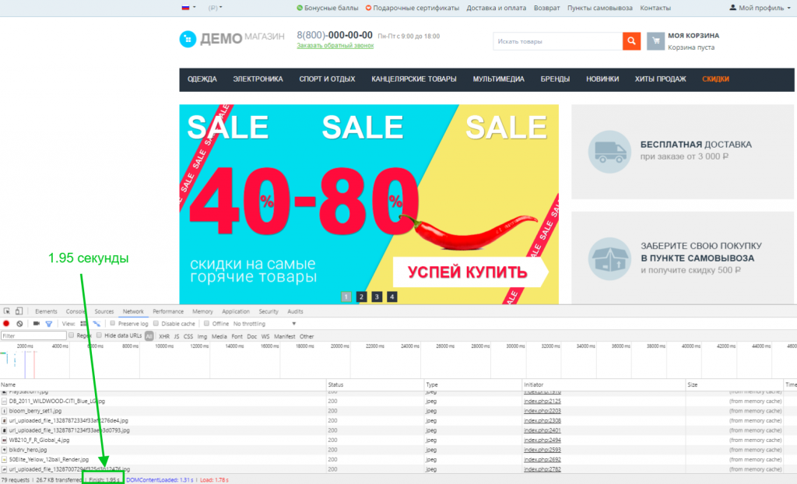Filter requests by XHR type
This screenshot has width=797, height=484.
tap(164, 337)
